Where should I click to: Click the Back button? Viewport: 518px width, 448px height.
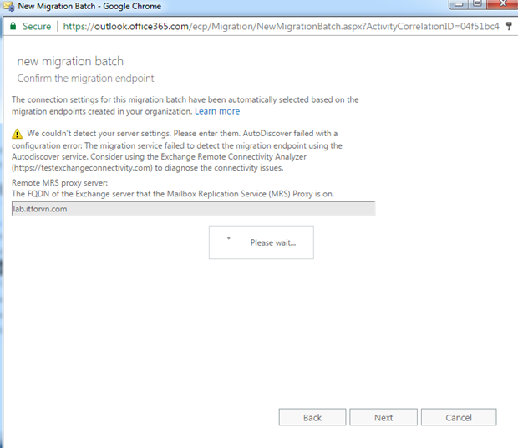coord(312,417)
